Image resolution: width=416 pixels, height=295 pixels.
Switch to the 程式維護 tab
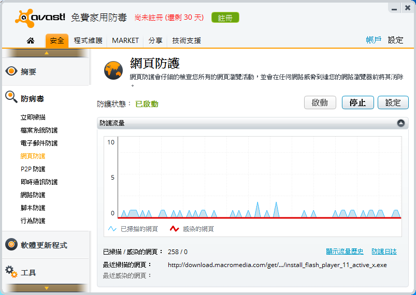coord(88,40)
